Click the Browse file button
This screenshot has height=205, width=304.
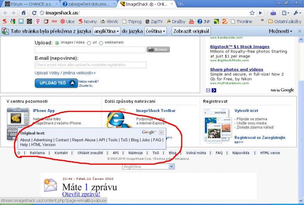coord(158,49)
